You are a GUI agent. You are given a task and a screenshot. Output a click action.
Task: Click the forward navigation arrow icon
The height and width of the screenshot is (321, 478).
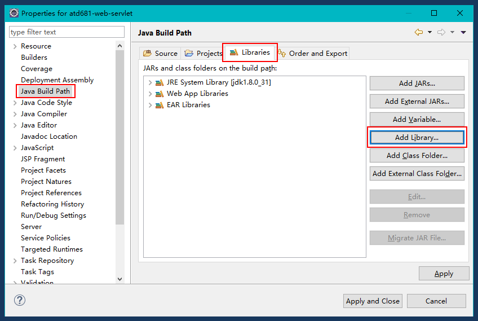click(x=441, y=32)
